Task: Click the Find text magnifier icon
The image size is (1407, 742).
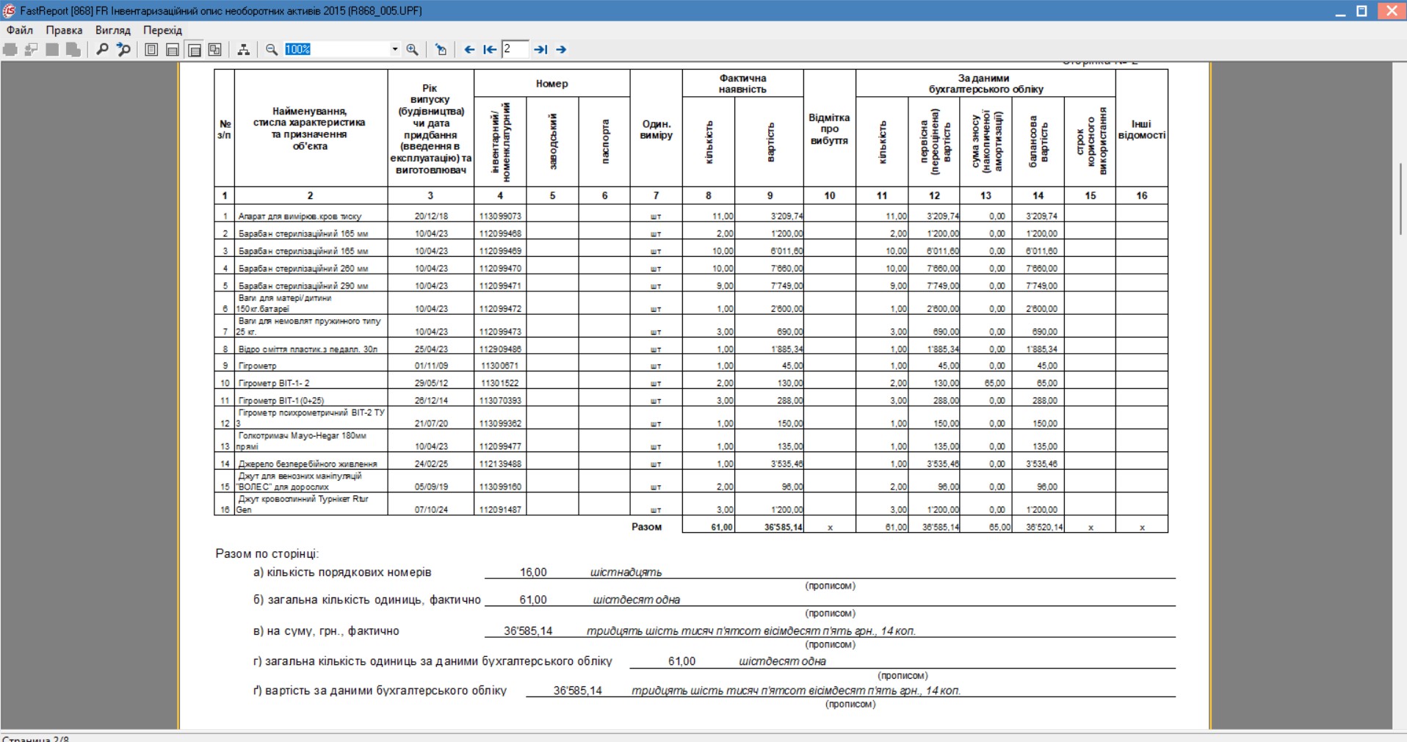Action: tap(102, 49)
